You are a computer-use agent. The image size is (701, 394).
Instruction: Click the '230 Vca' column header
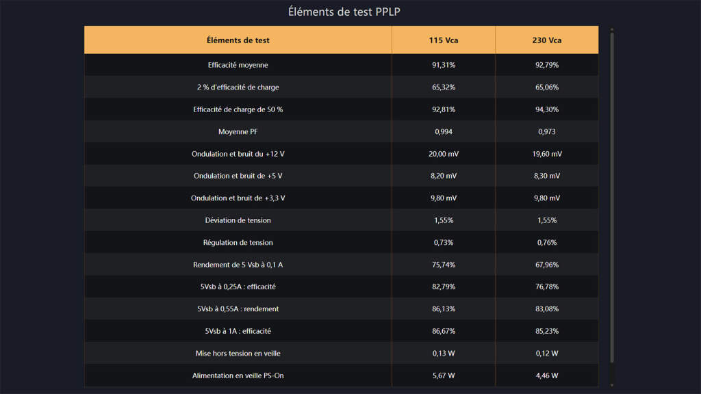(x=546, y=40)
